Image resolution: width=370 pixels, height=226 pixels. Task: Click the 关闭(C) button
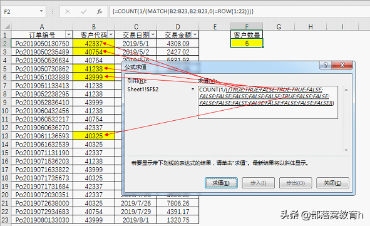click(x=332, y=183)
